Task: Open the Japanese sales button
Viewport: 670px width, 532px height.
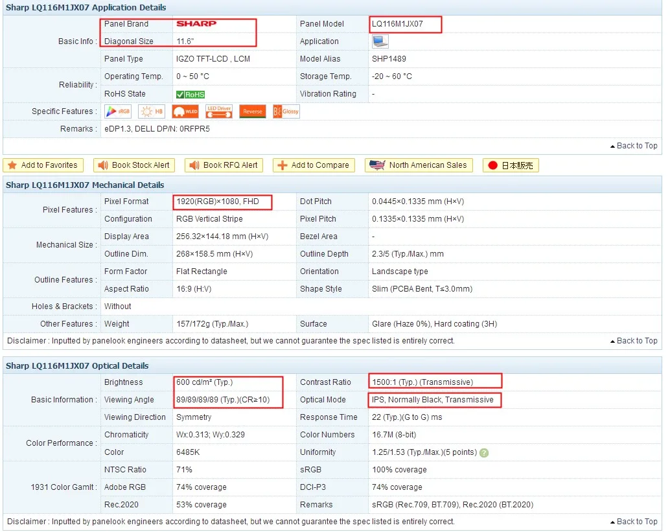Action: [511, 165]
